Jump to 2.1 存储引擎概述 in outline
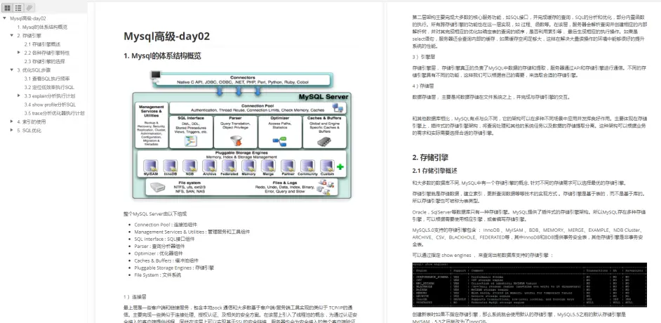The height and width of the screenshot is (323, 661). tap(42, 44)
